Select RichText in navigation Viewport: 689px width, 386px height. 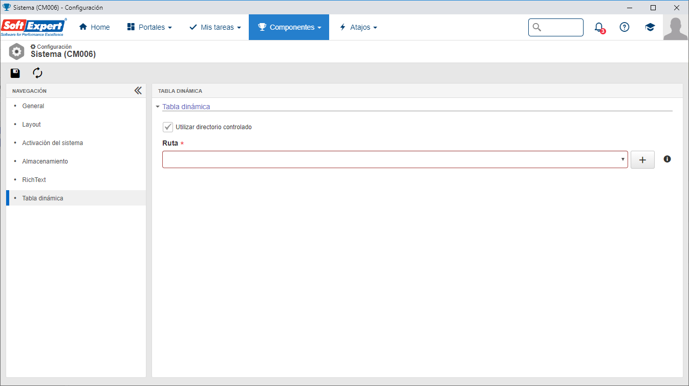click(x=76, y=180)
